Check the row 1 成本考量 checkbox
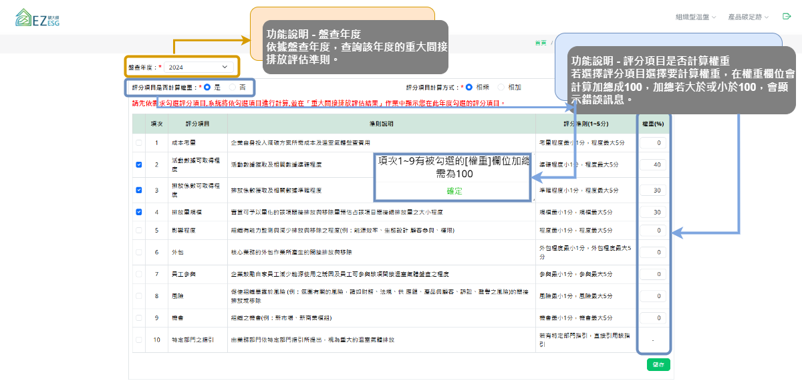Viewport: 802px width, 381px height. [x=139, y=143]
